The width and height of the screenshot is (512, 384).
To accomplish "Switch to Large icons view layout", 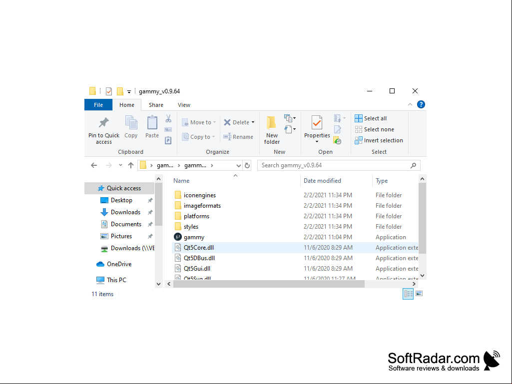I will point(419,294).
